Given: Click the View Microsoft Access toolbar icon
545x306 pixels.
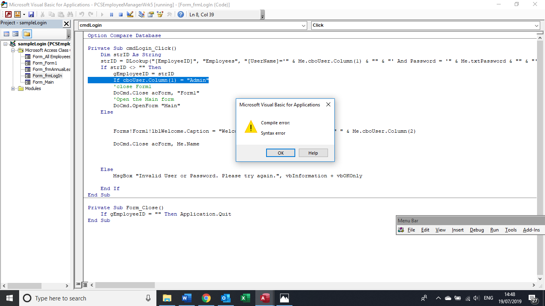Looking at the screenshot, I should (8, 14).
